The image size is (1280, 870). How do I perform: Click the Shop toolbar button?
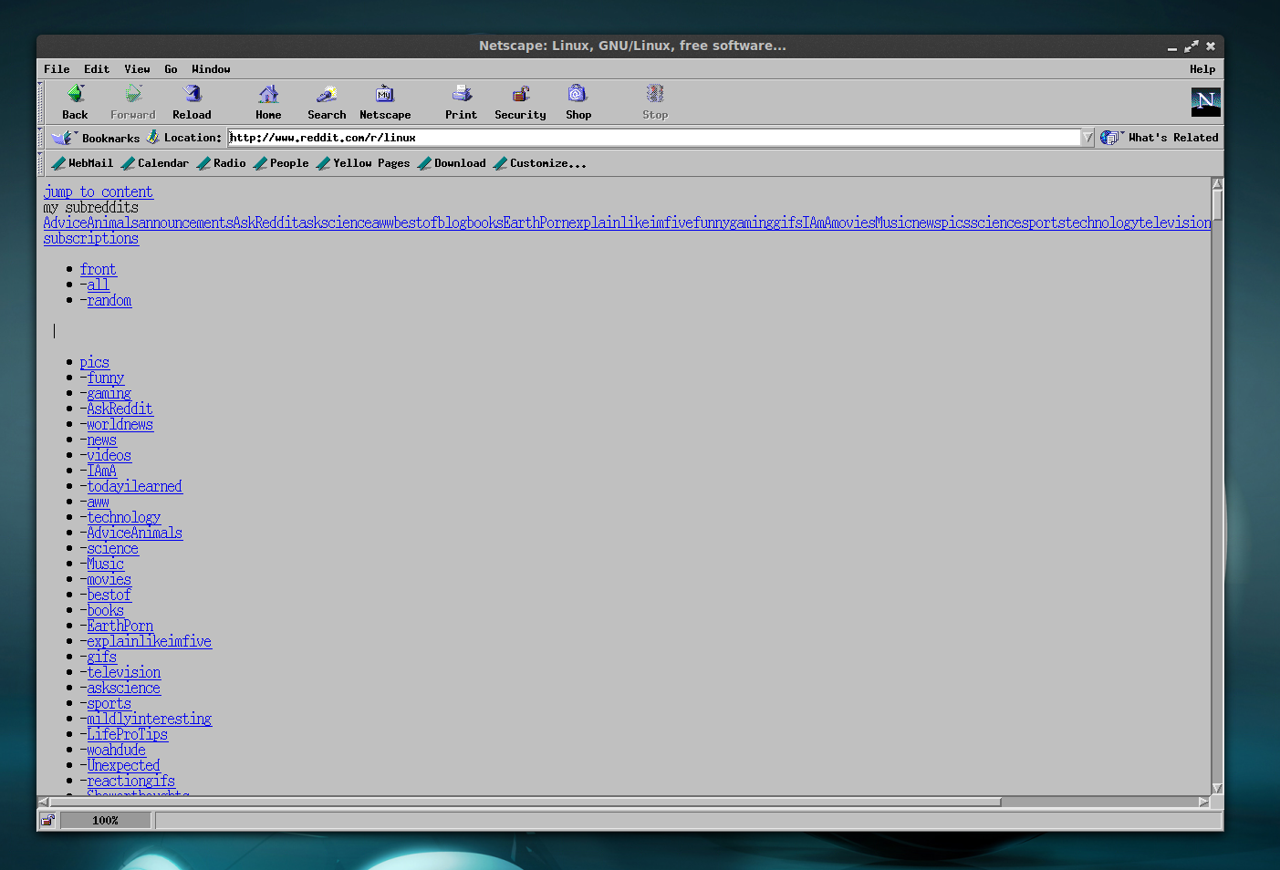pyautogui.click(x=578, y=102)
